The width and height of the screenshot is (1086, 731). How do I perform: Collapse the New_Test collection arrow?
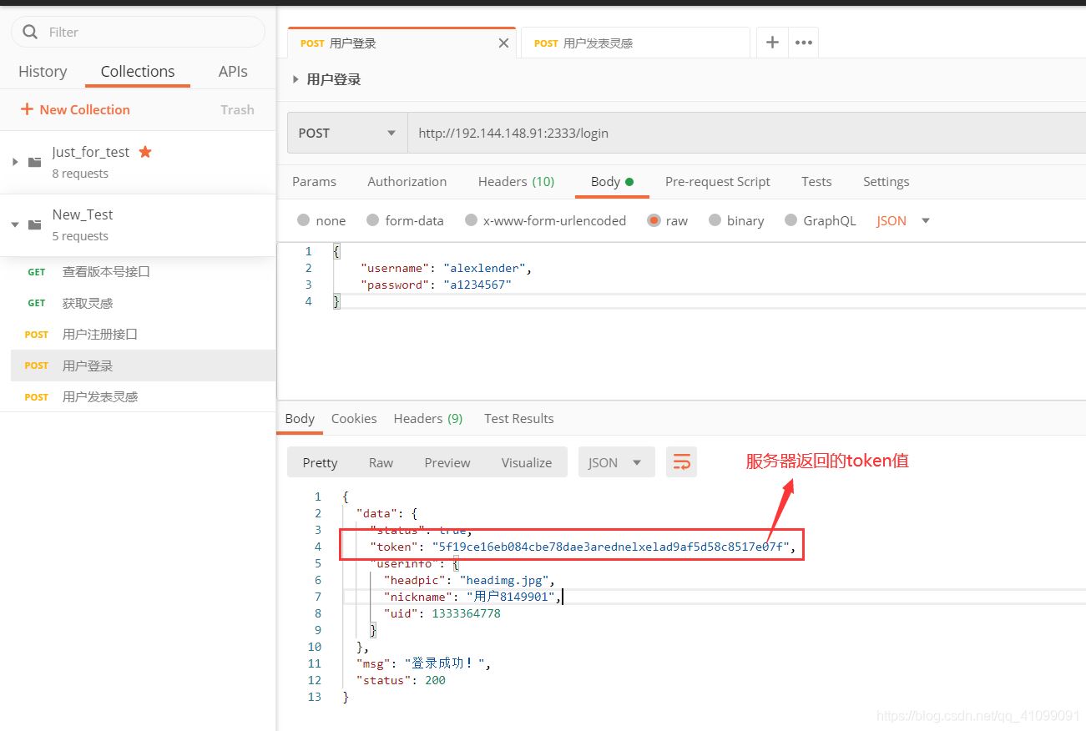[15, 224]
